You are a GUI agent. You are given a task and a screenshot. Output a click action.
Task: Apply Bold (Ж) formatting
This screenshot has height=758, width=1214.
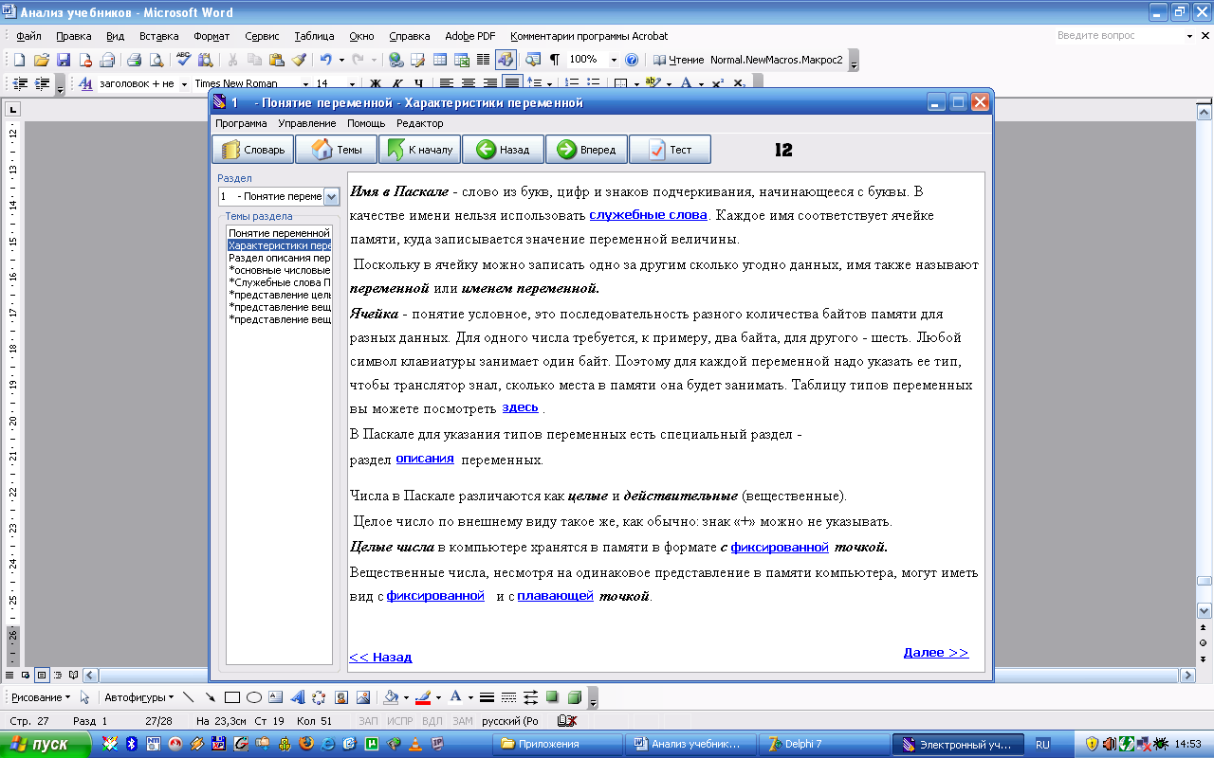click(375, 84)
